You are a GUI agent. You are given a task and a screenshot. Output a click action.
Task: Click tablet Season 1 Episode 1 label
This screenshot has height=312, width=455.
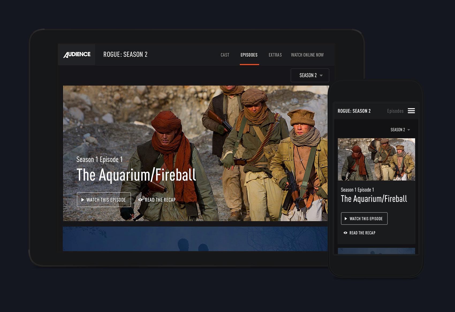(x=100, y=159)
